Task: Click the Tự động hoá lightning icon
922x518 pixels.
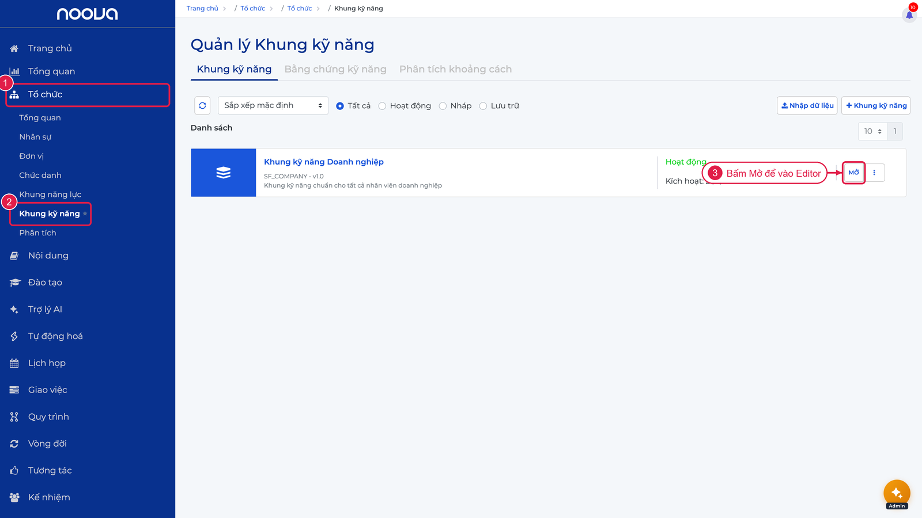Action: pos(14,336)
